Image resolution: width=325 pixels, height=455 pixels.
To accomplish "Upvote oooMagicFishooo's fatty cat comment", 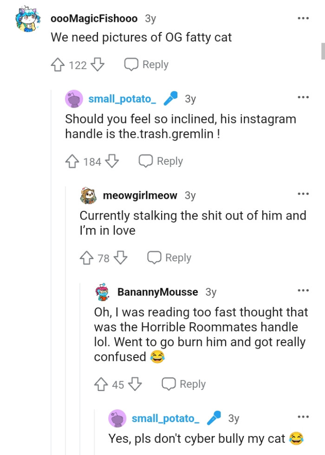I will (58, 65).
